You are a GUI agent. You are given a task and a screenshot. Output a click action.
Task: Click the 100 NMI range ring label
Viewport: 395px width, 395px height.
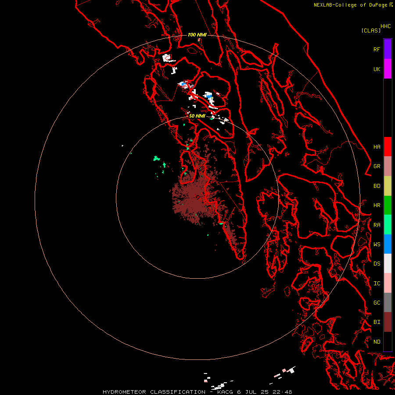[197, 35]
